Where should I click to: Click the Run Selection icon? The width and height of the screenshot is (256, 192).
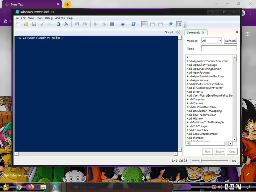click(x=104, y=24)
